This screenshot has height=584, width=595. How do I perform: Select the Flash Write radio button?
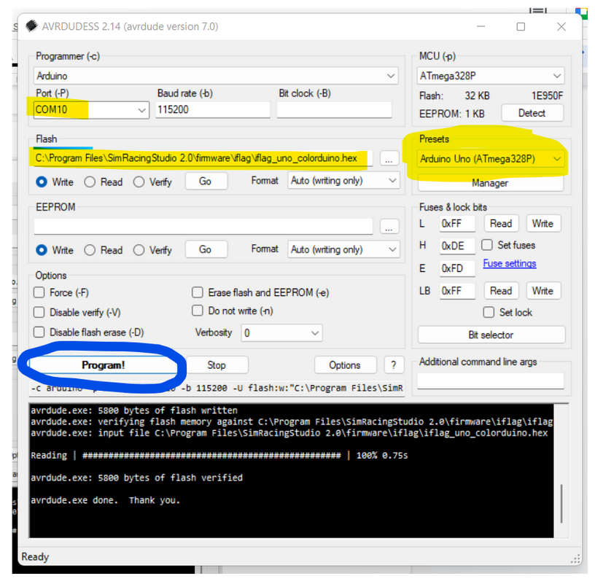point(42,182)
